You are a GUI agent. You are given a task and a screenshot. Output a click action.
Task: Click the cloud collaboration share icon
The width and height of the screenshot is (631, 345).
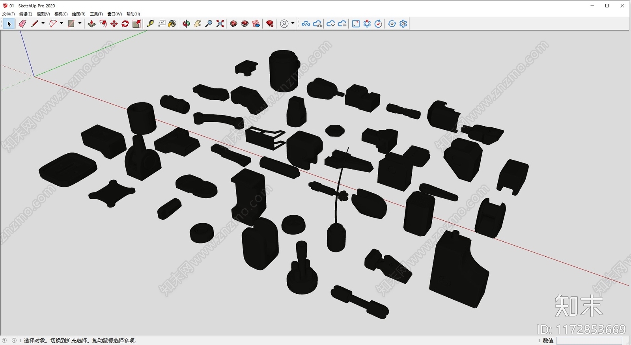(x=317, y=24)
